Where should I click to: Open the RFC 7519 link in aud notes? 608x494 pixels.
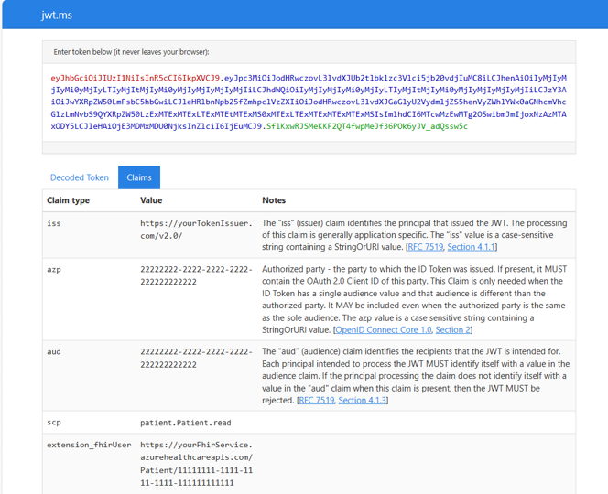[x=317, y=401]
